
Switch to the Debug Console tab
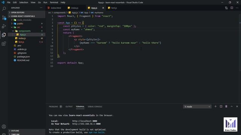[x=95, y=106]
